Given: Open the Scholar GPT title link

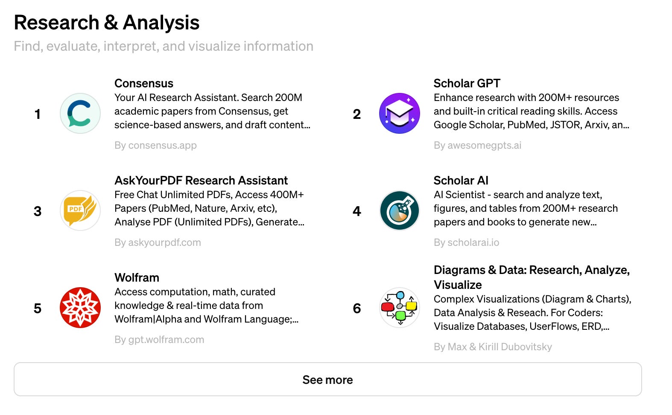Looking at the screenshot, I should [x=467, y=83].
